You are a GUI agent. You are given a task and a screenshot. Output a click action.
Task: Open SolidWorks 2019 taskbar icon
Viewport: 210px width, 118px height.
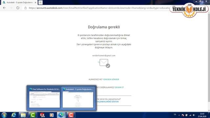coord(42,115)
